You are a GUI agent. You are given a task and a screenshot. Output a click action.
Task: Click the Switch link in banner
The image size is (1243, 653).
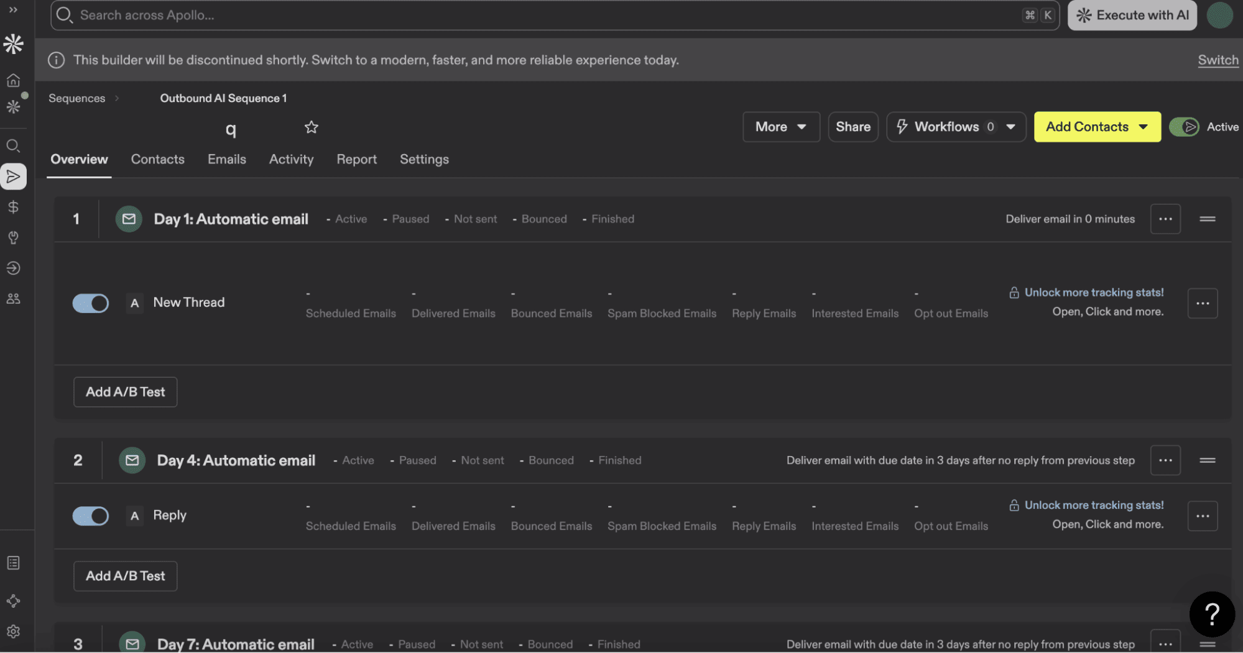[x=1218, y=60]
